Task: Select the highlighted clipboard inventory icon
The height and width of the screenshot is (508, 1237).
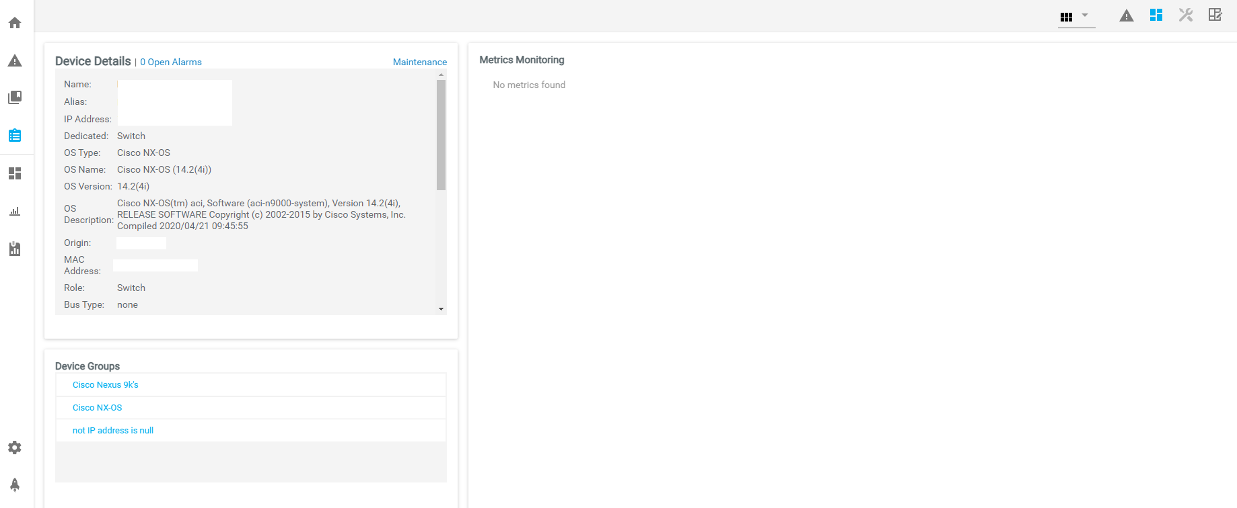Action: click(15, 135)
